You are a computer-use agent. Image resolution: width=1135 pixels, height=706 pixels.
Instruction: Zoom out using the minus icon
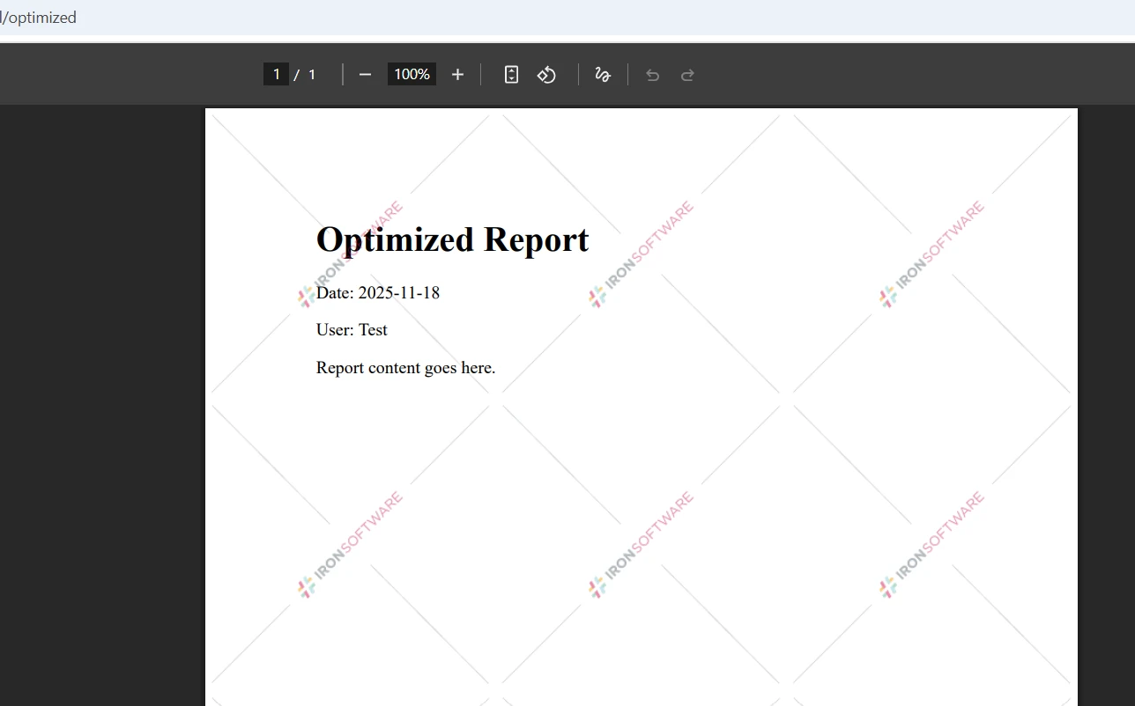click(x=365, y=74)
